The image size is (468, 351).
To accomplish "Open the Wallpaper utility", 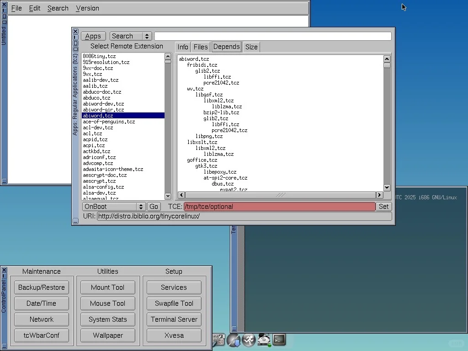I will click(x=107, y=335).
